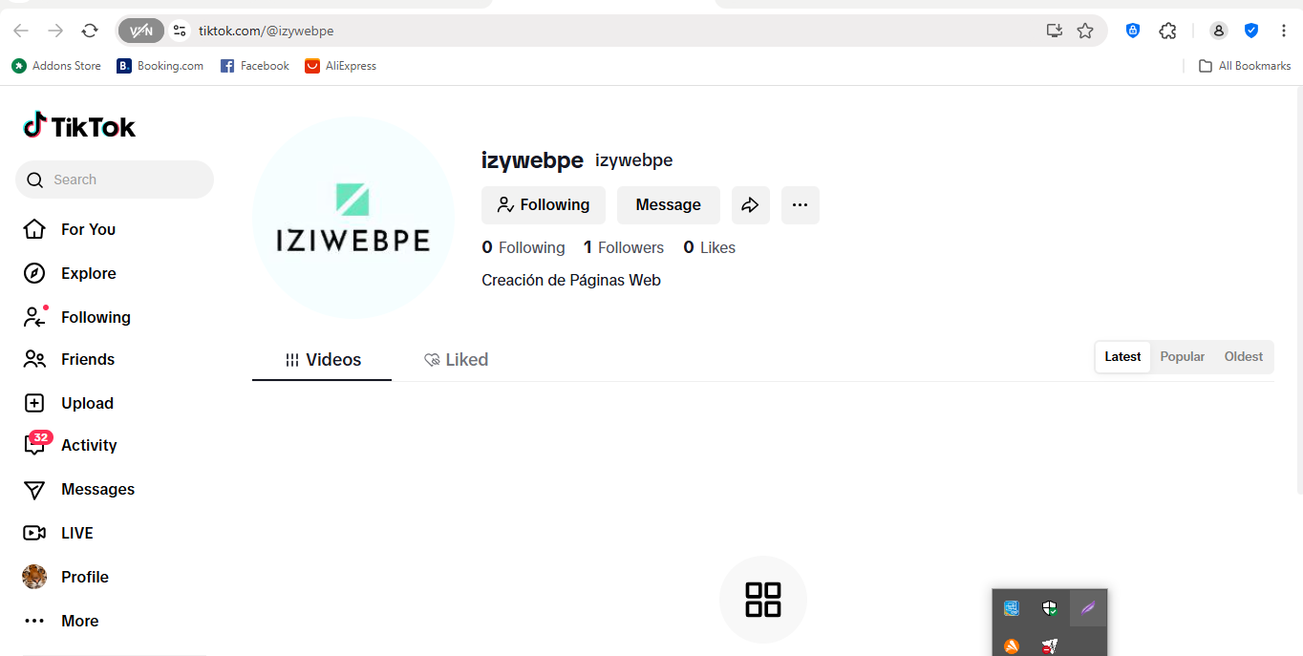This screenshot has width=1303, height=656.
Task: Open the orange Avast tray icon
Action: (1011, 646)
